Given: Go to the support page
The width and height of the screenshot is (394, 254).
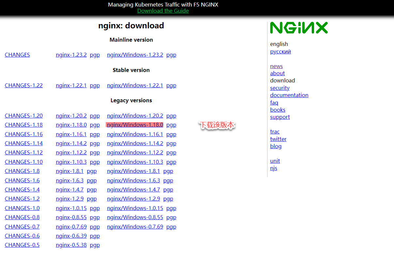Looking at the screenshot, I should click(280, 117).
